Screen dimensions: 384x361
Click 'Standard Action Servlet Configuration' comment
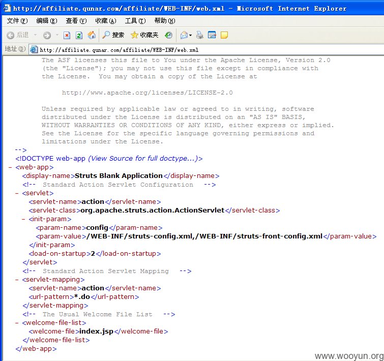pyautogui.click(x=118, y=185)
